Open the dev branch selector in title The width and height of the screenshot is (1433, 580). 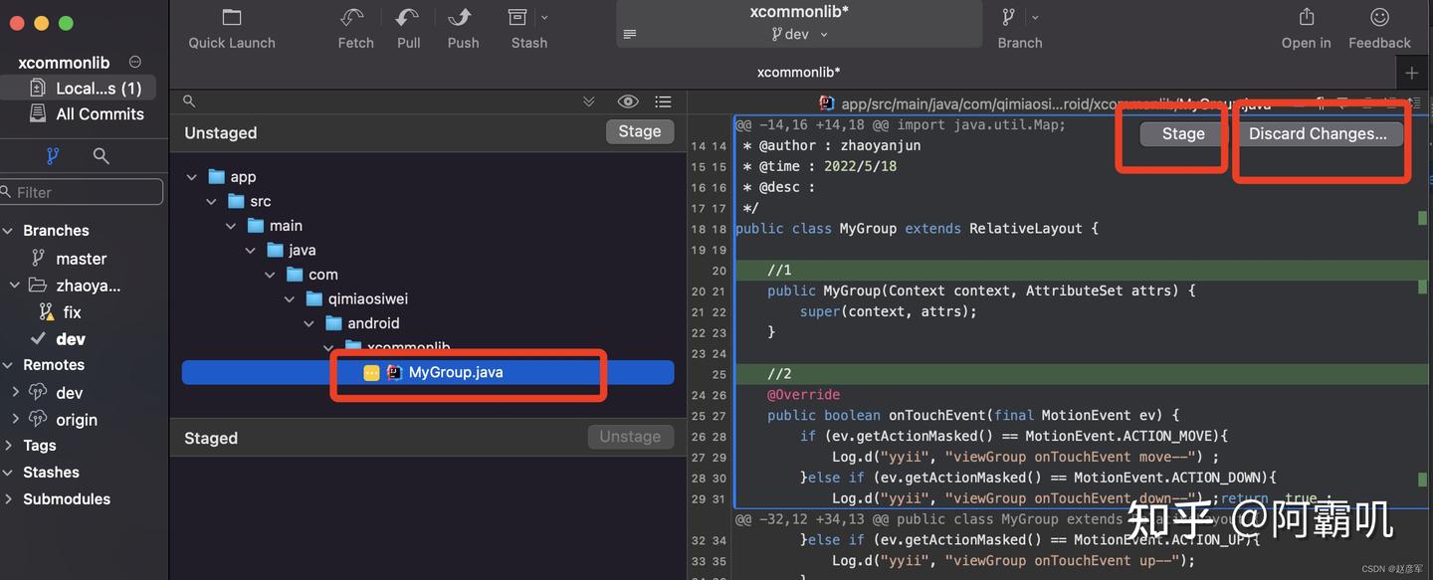click(799, 34)
